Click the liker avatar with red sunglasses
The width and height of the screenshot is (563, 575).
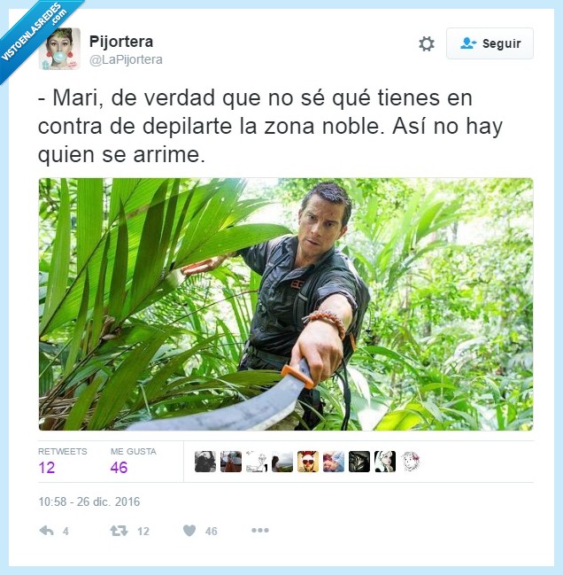(308, 462)
